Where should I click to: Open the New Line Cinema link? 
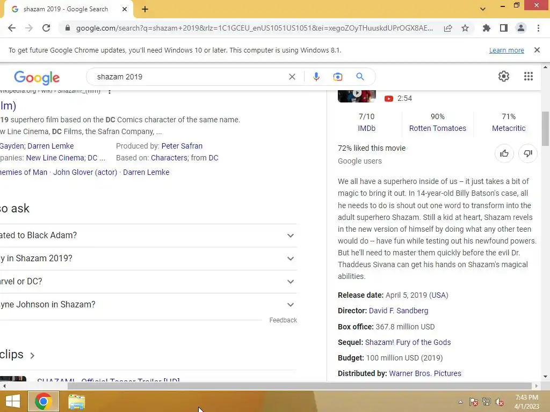coord(55,158)
